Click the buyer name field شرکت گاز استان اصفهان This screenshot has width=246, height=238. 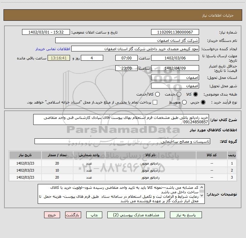[127, 41]
